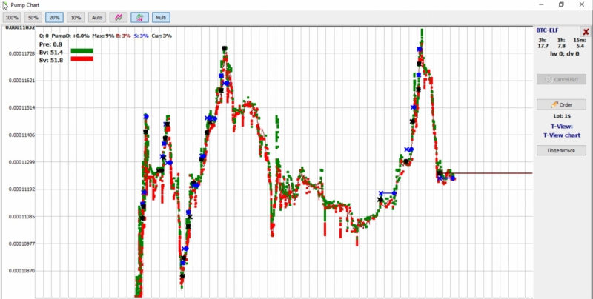
Task: Click the 0.00011621 price axis label
Action: pos(21,81)
